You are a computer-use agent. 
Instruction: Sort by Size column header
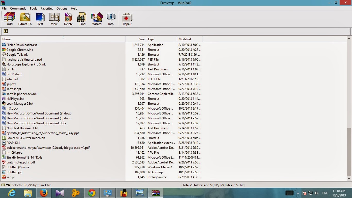point(136,39)
